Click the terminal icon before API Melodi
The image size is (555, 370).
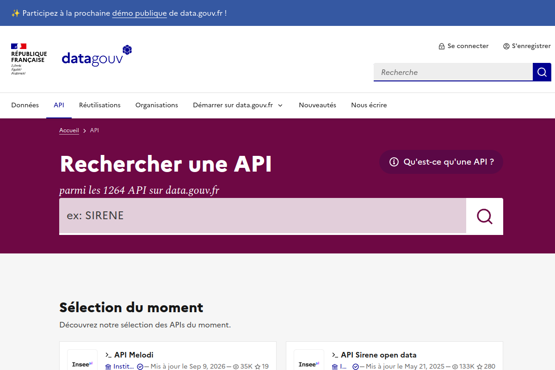[108, 355]
